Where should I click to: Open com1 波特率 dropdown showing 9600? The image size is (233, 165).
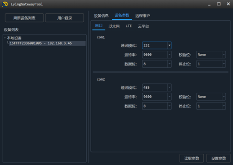156,55
